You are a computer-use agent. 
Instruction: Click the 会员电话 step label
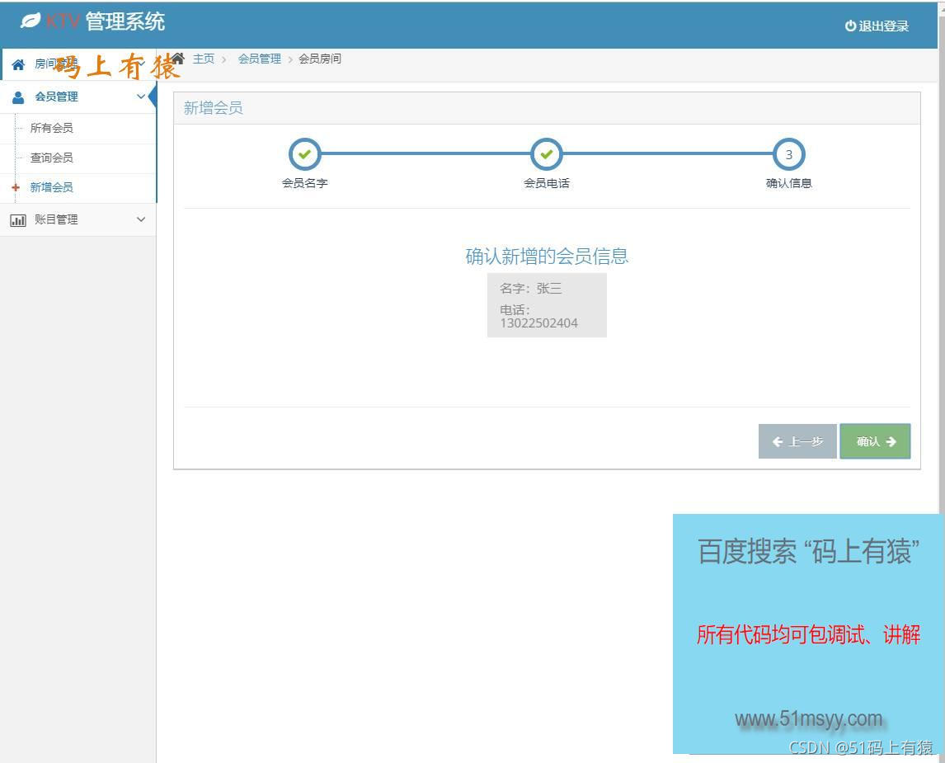pyautogui.click(x=546, y=183)
